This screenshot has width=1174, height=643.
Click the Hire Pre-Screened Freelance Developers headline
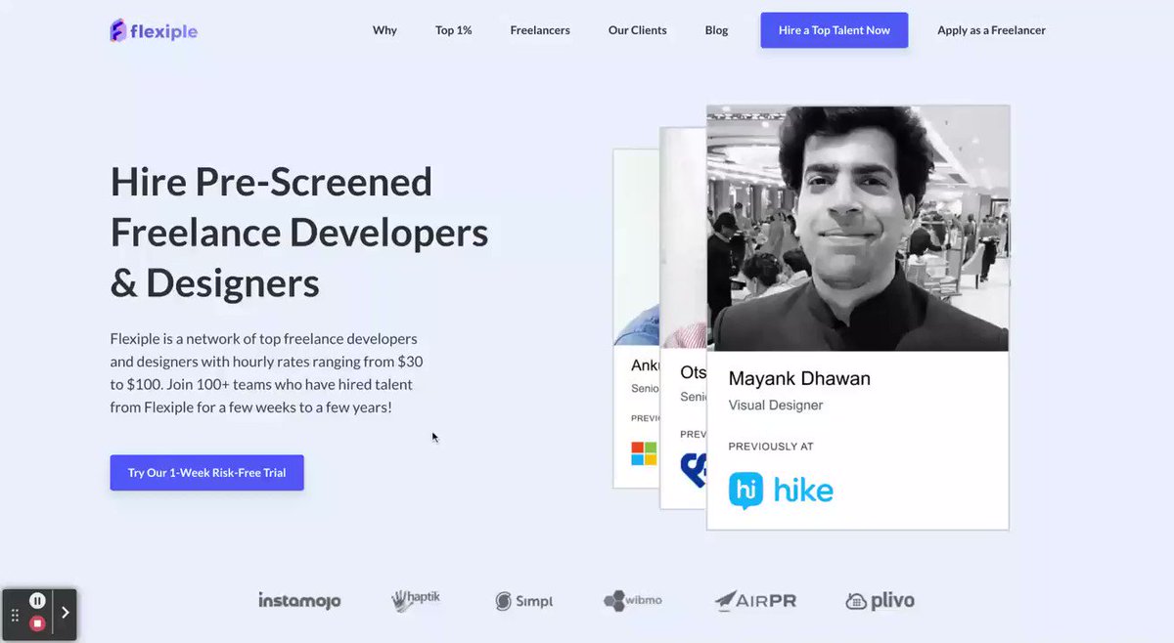(x=299, y=233)
